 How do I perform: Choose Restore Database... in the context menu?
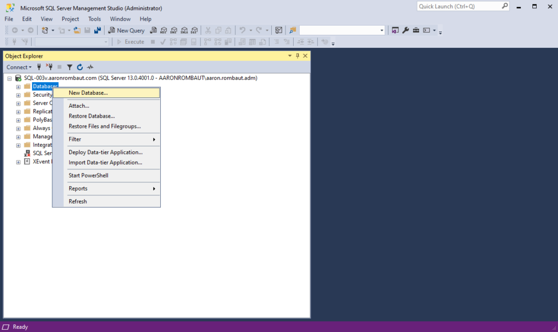[92, 116]
